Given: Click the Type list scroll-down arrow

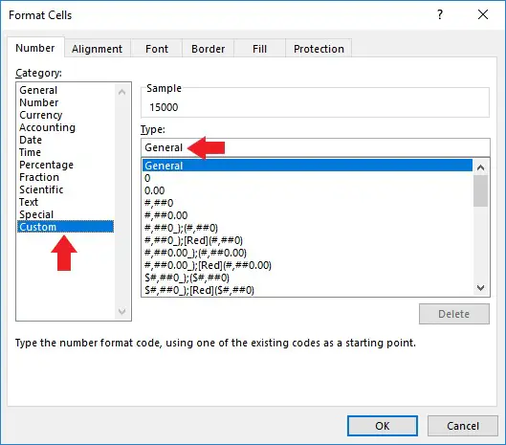Looking at the screenshot, I should [480, 287].
